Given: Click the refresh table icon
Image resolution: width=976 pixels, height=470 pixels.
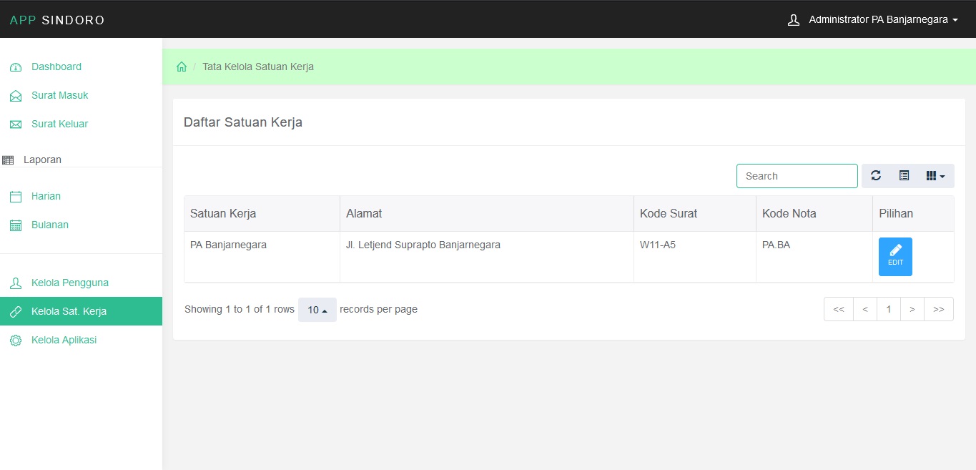Looking at the screenshot, I should coord(876,176).
